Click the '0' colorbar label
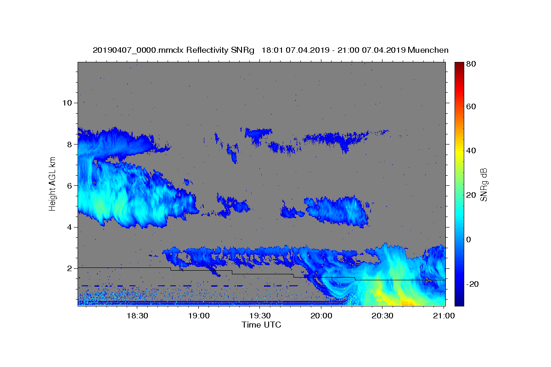 (470, 239)
